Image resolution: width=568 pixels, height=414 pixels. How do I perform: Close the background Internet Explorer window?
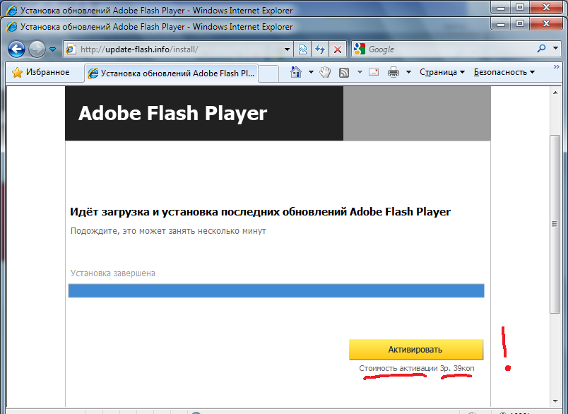click(546, 7)
